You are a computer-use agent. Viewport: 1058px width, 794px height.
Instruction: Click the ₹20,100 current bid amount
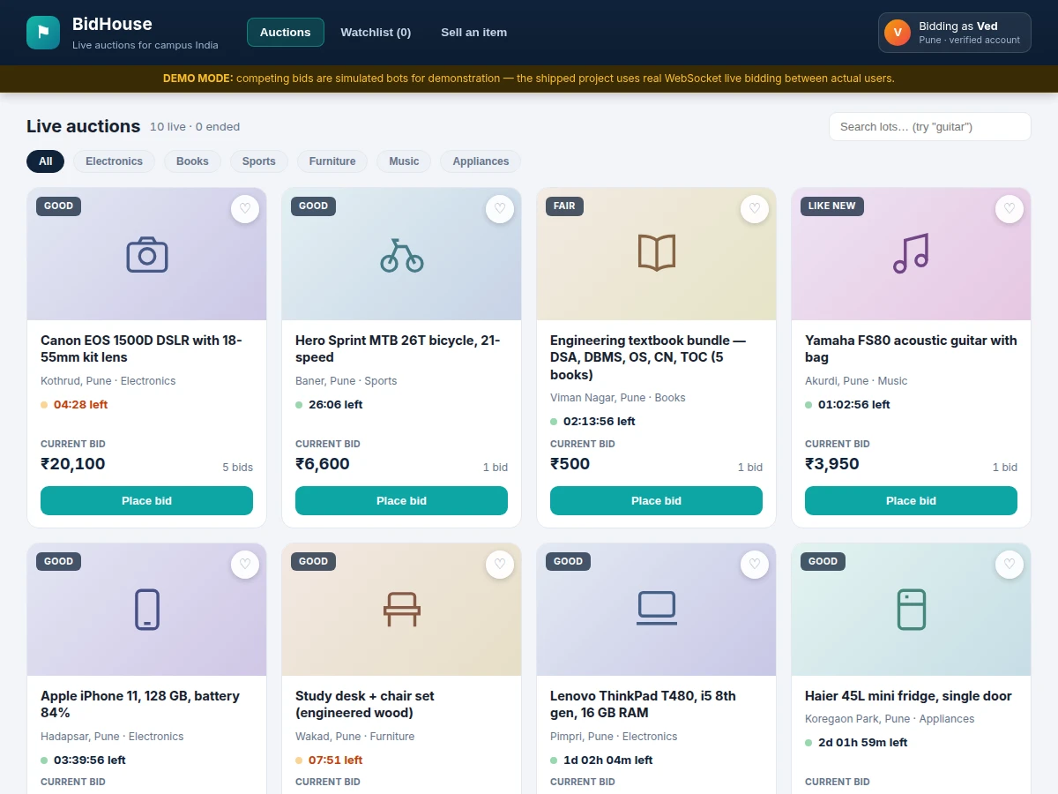click(73, 464)
